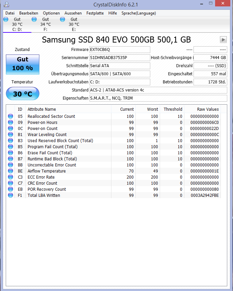This screenshot has height=291, width=233.
Task: Open the Optionen menu
Action: pos(51,13)
